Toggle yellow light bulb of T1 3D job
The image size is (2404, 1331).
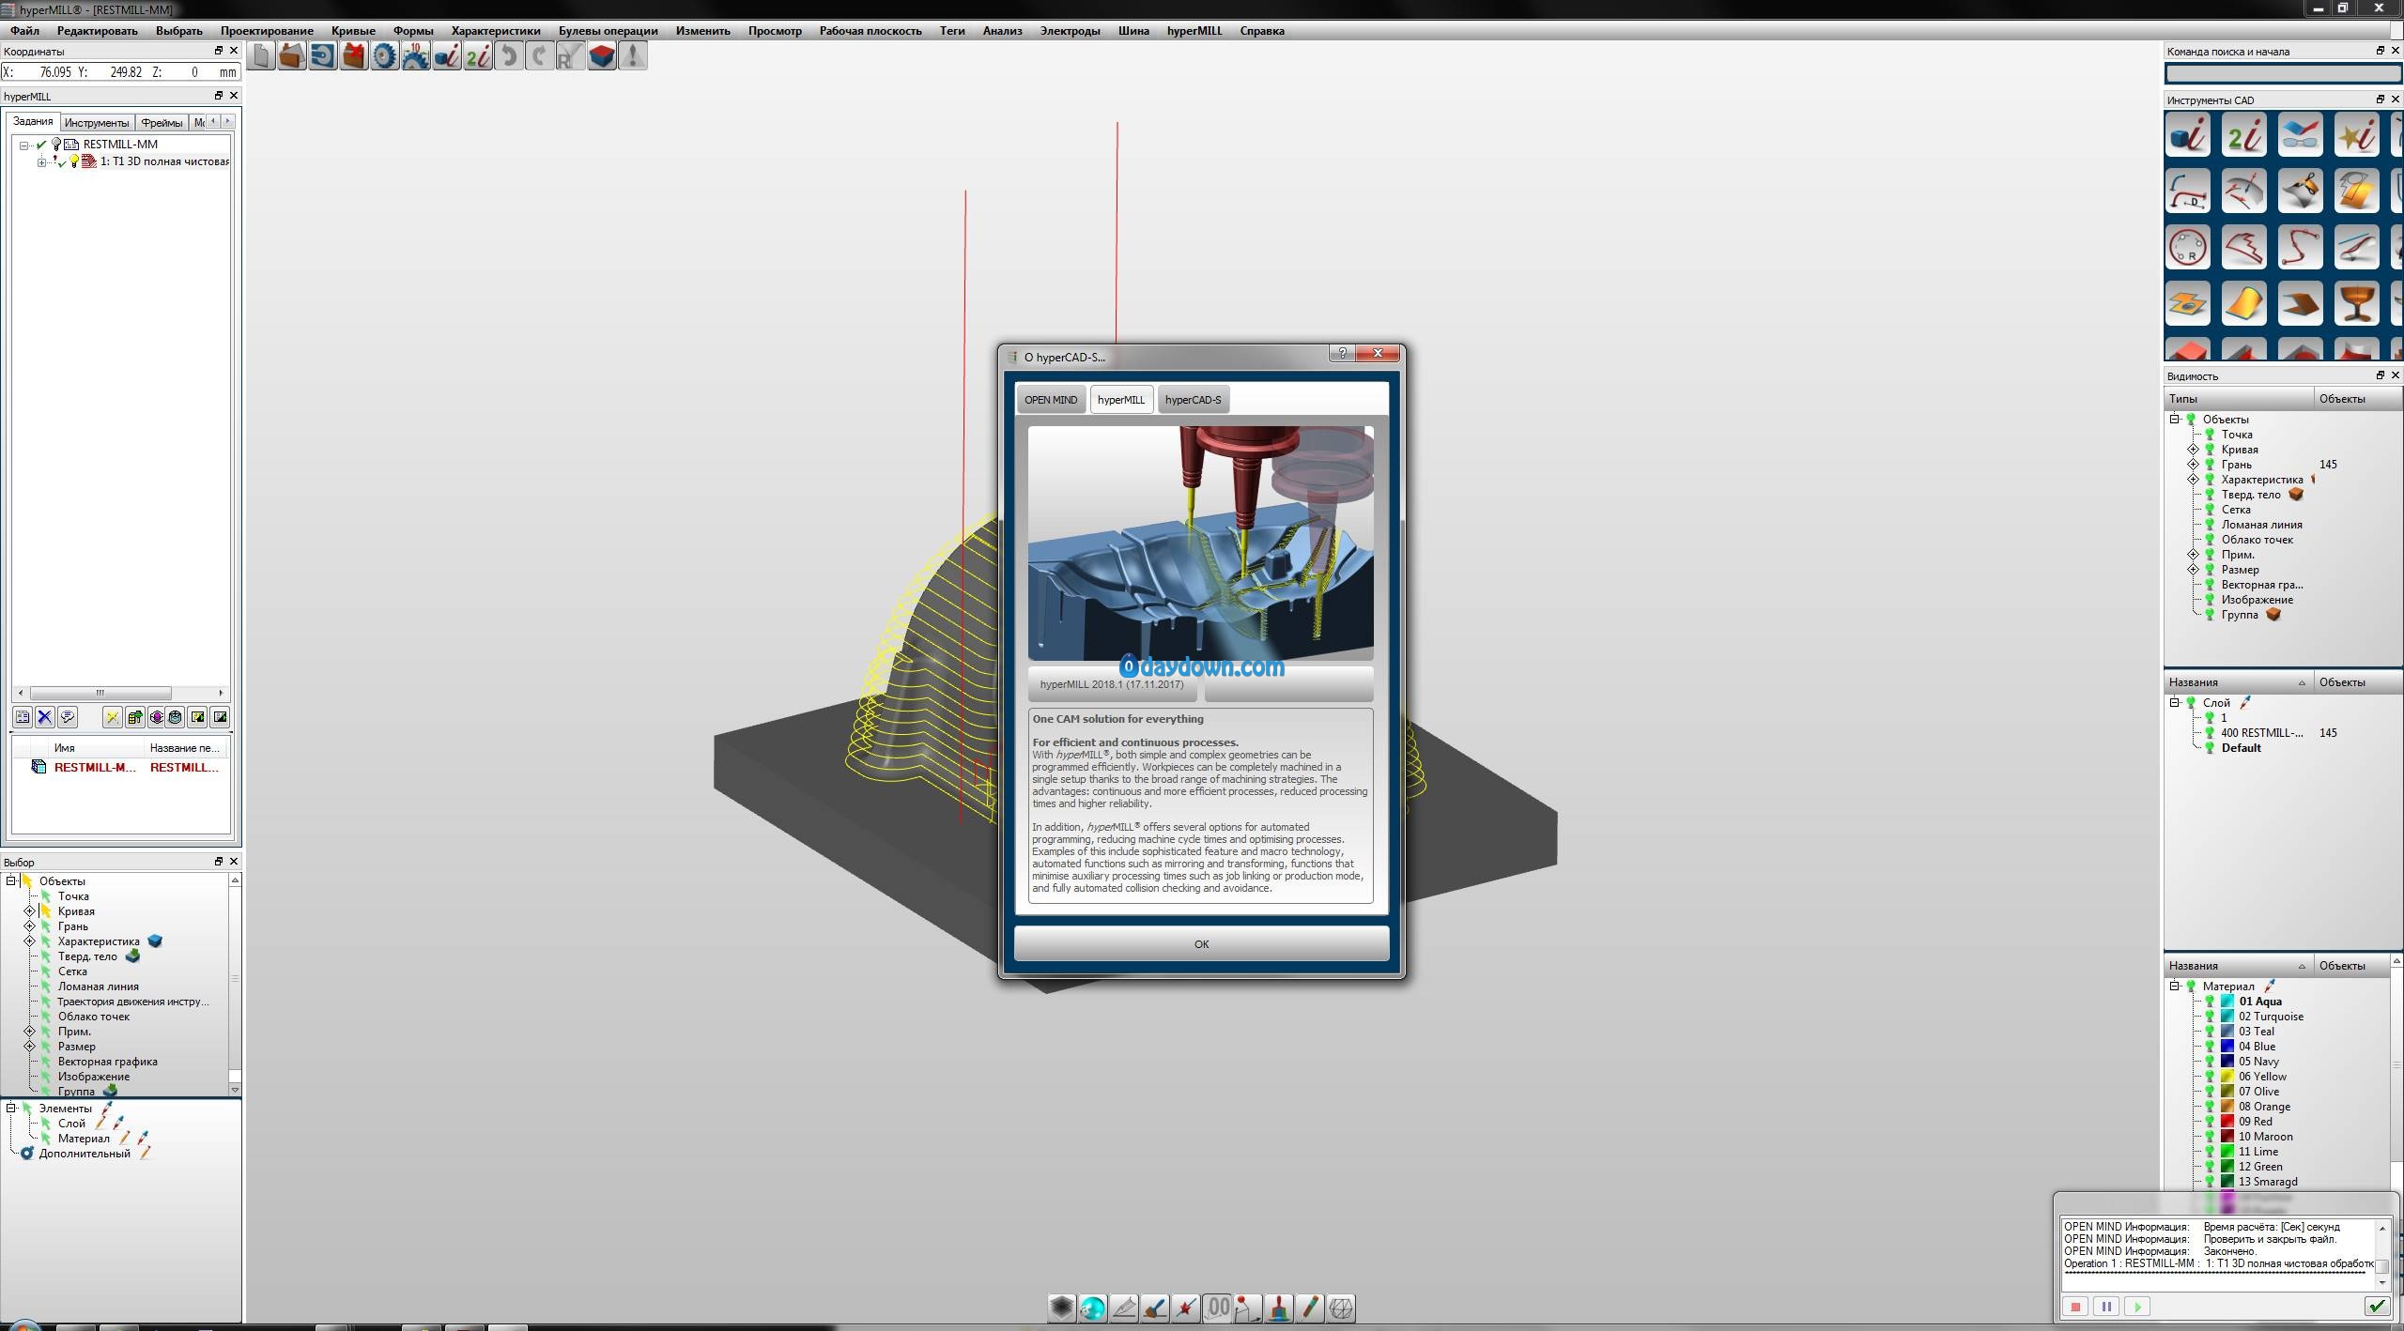[x=74, y=161]
